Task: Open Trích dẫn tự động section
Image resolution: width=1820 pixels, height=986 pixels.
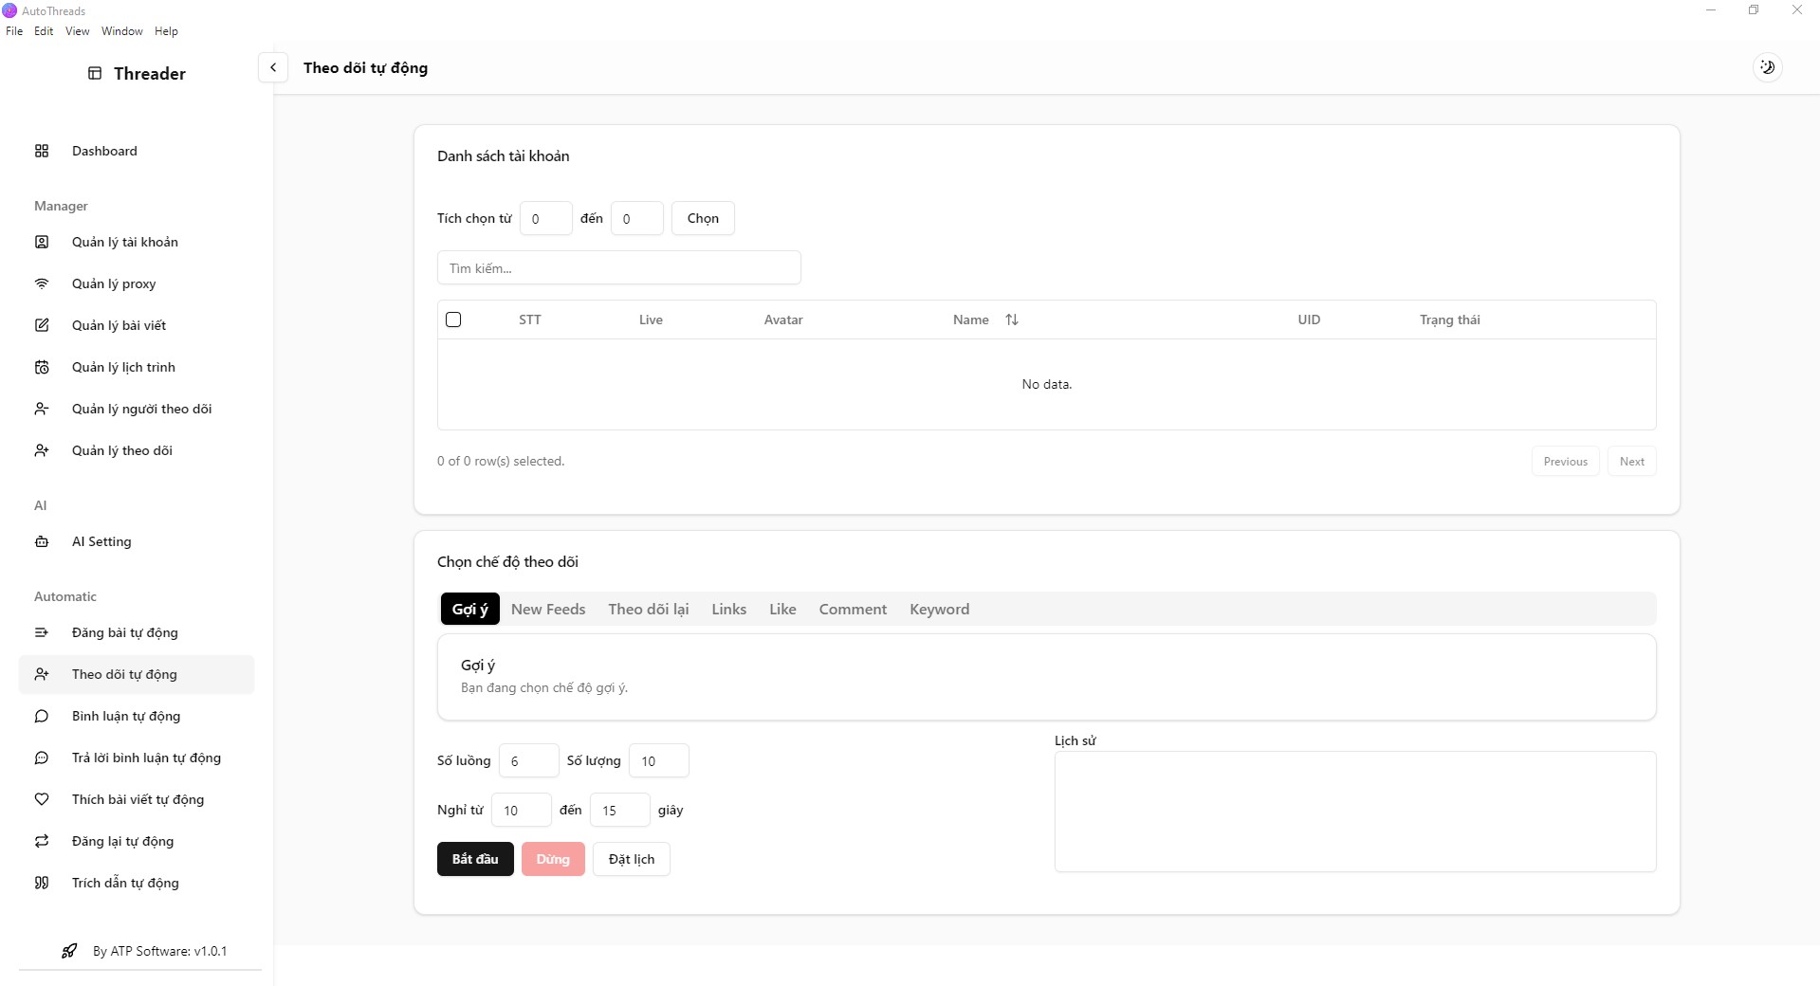Action: pos(125,883)
